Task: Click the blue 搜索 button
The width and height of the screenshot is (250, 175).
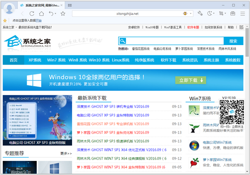Action: (x=233, y=41)
